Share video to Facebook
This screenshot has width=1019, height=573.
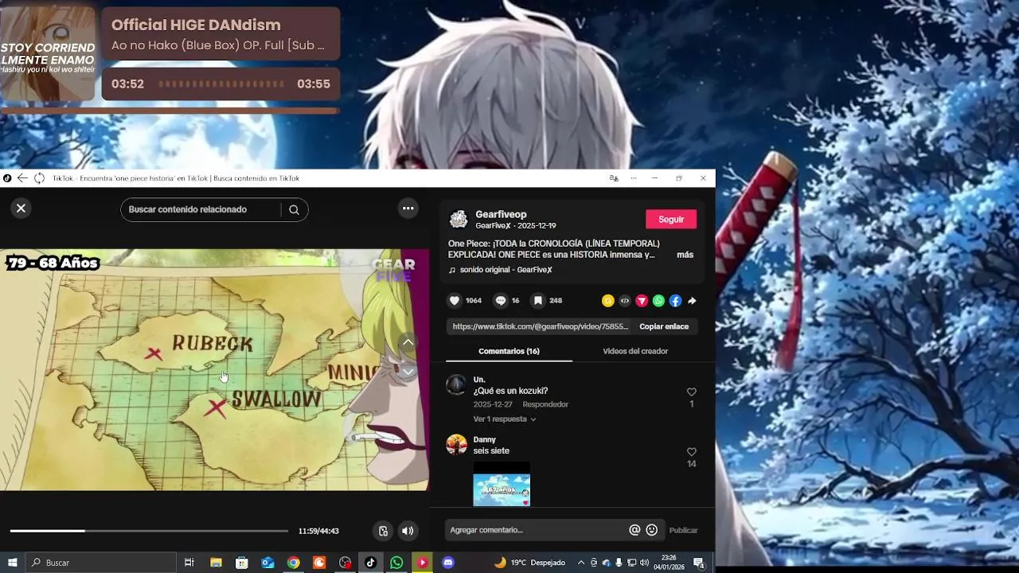675,301
